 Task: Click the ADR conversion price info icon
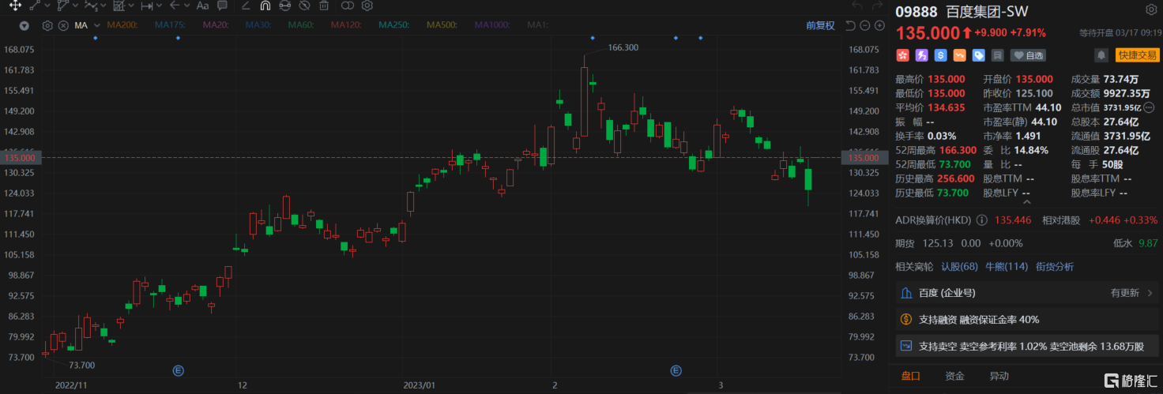(981, 220)
